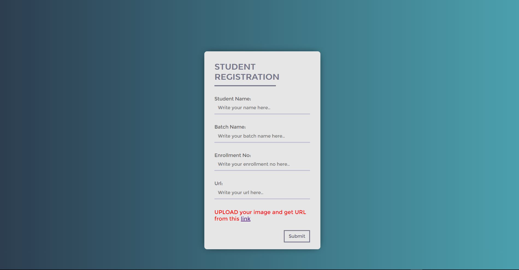Click the red 'UPLOAD your image' notice text

[x=260, y=215]
